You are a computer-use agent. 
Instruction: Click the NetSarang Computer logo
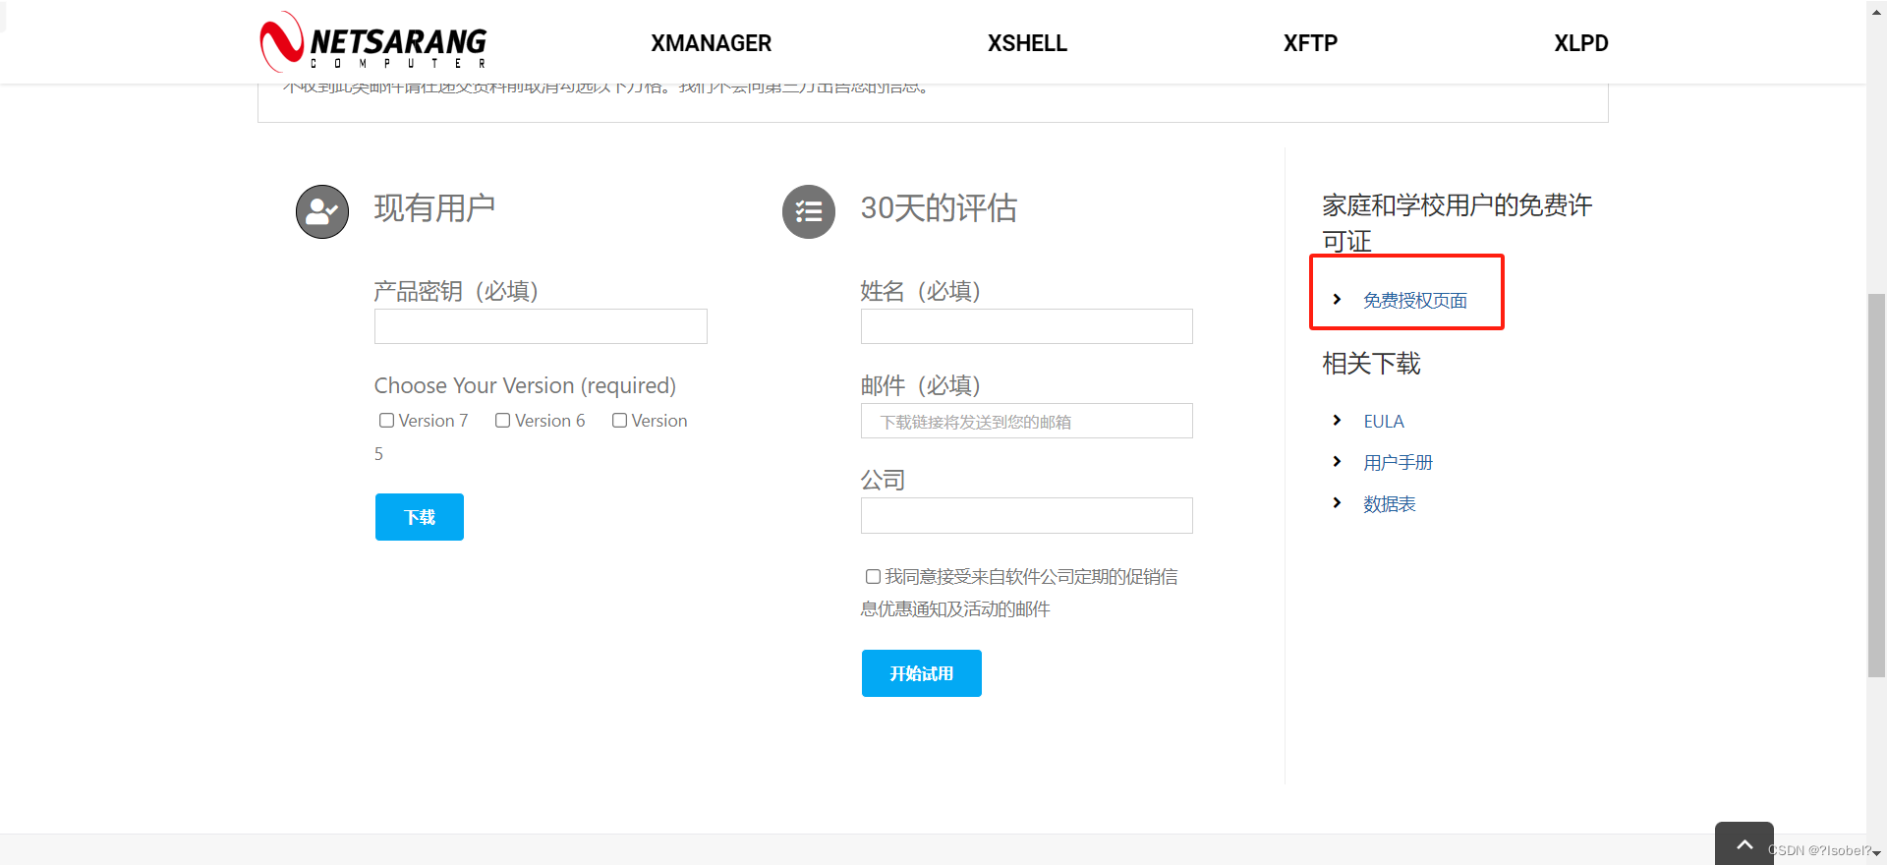click(373, 42)
